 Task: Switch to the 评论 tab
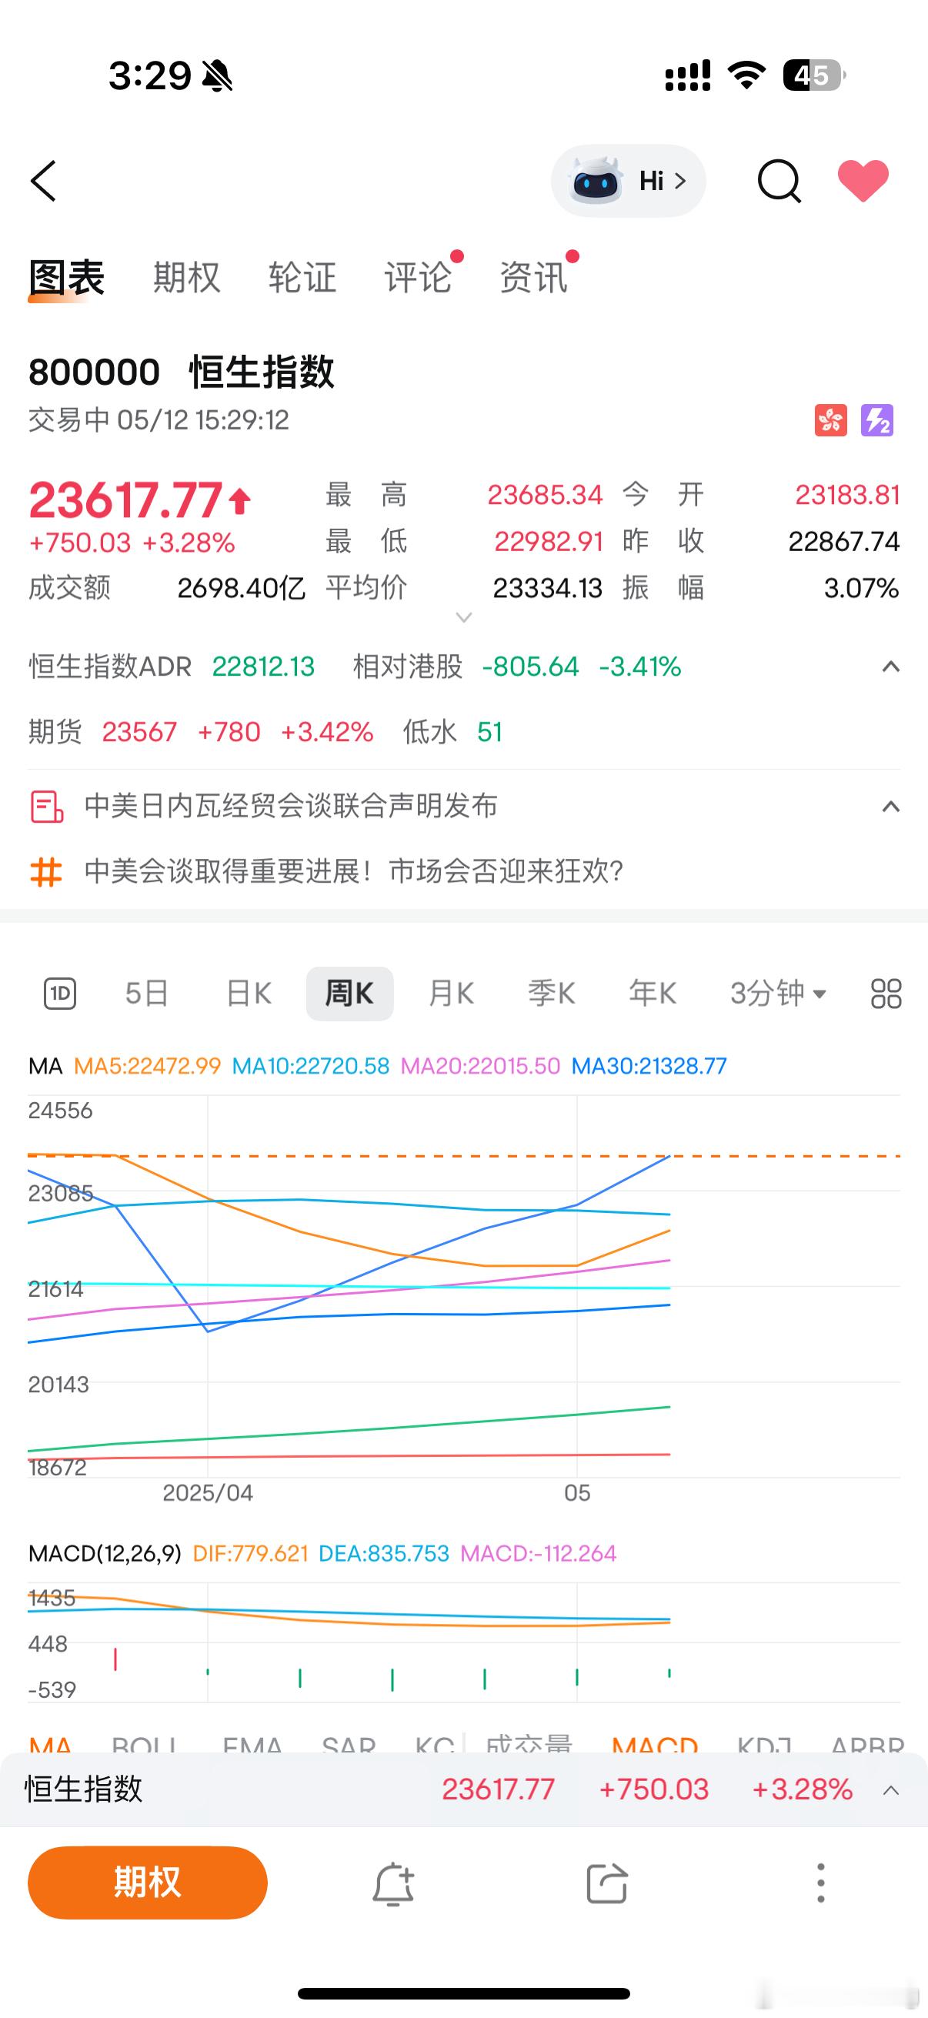[418, 277]
